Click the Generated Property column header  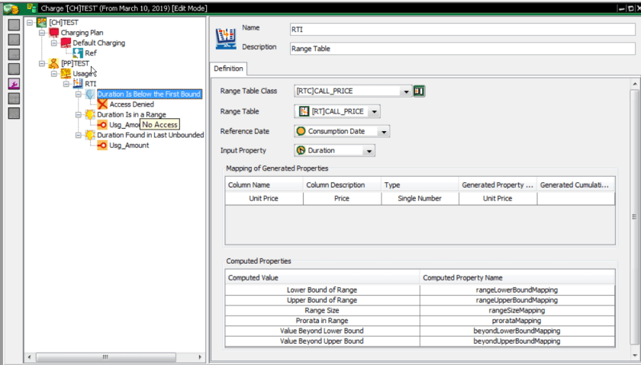pyautogui.click(x=497, y=185)
